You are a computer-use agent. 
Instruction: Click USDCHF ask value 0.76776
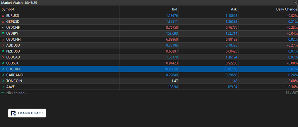(x=231, y=28)
